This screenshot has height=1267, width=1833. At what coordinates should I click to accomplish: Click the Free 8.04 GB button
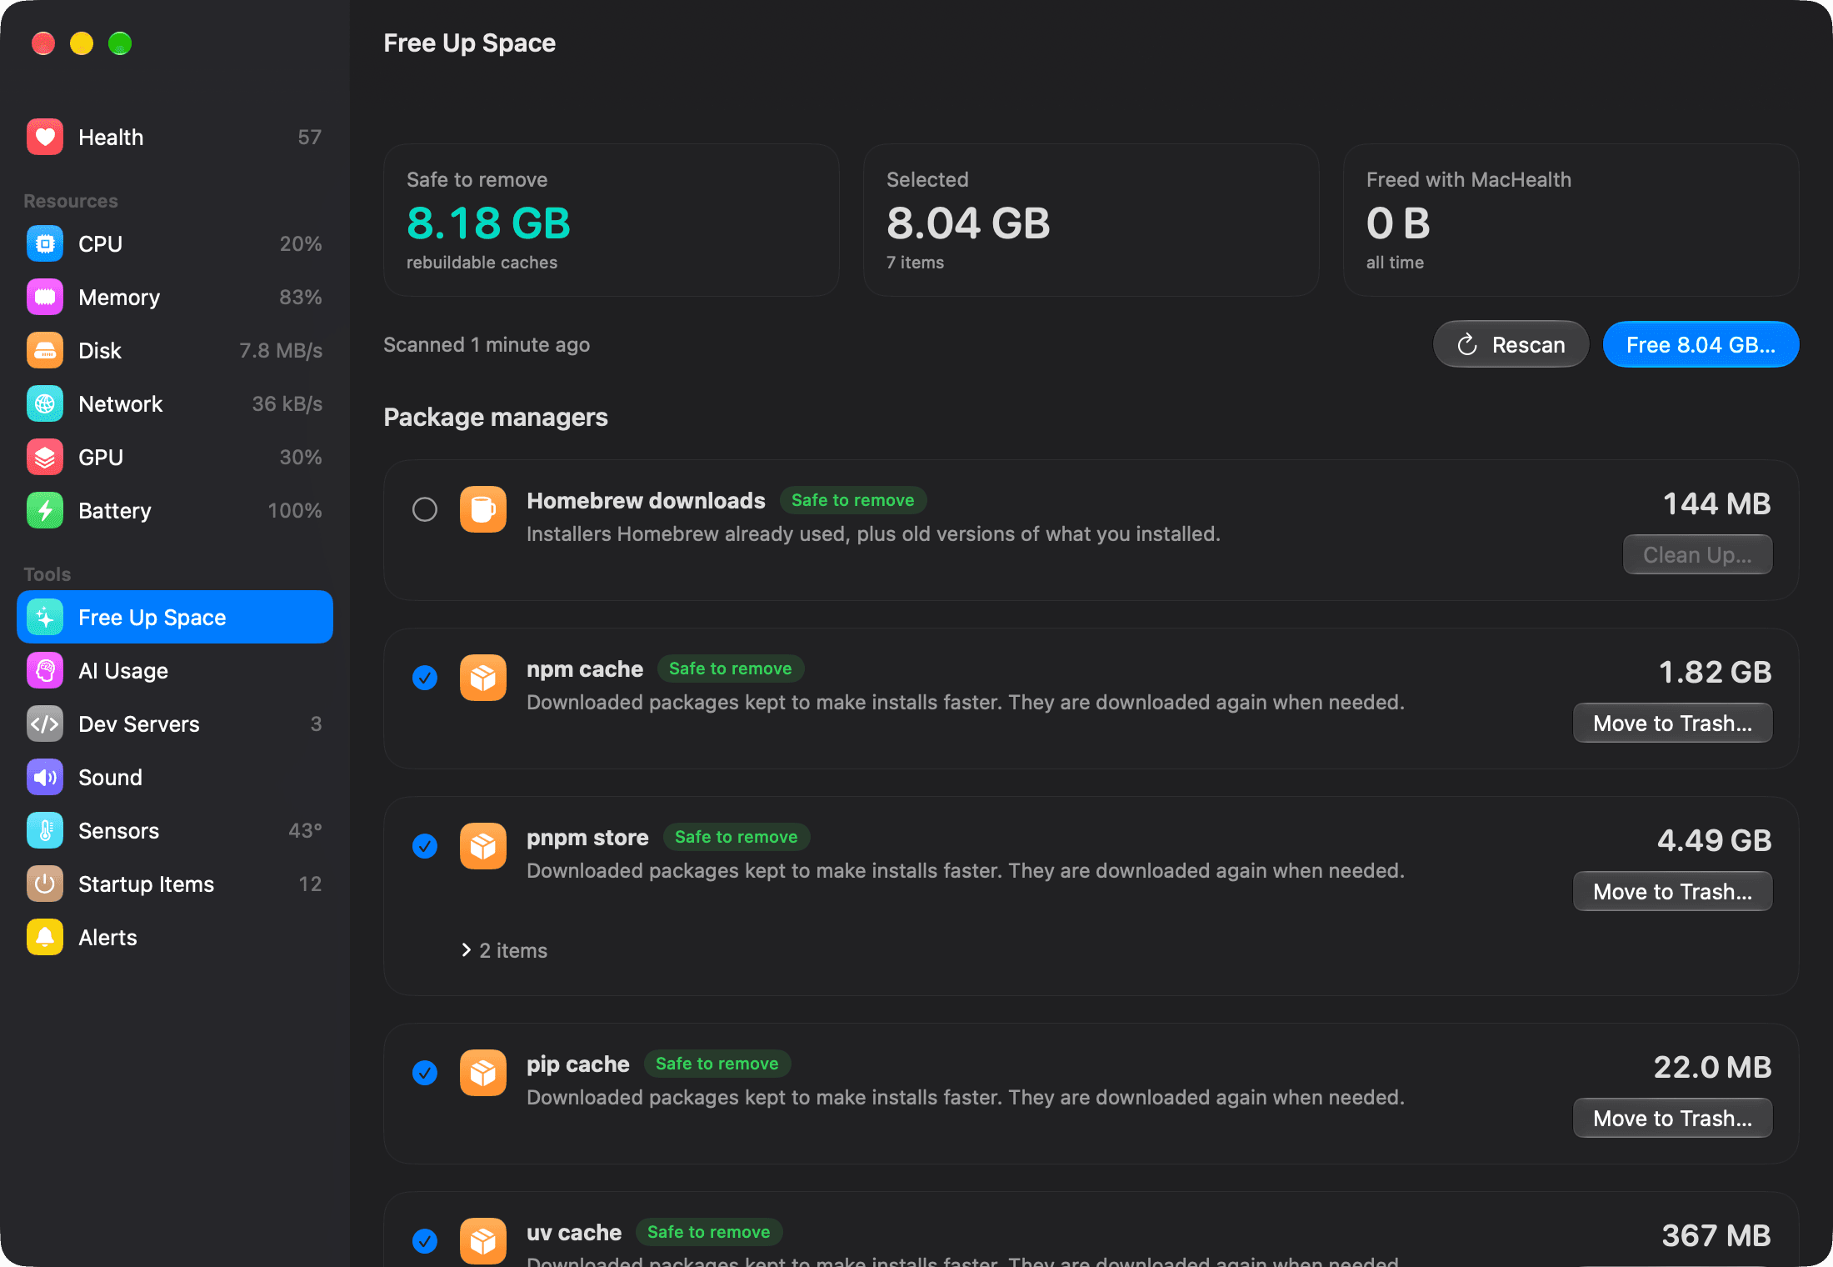1701,344
